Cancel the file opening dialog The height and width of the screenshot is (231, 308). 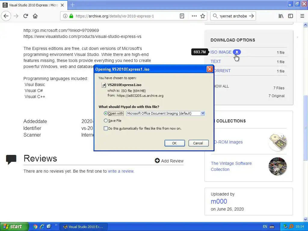[198, 143]
